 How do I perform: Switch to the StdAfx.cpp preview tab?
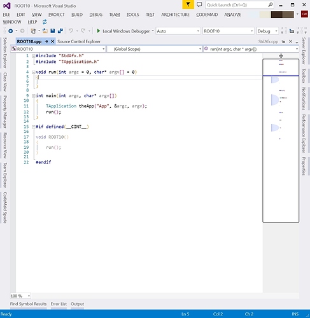tap(268, 41)
